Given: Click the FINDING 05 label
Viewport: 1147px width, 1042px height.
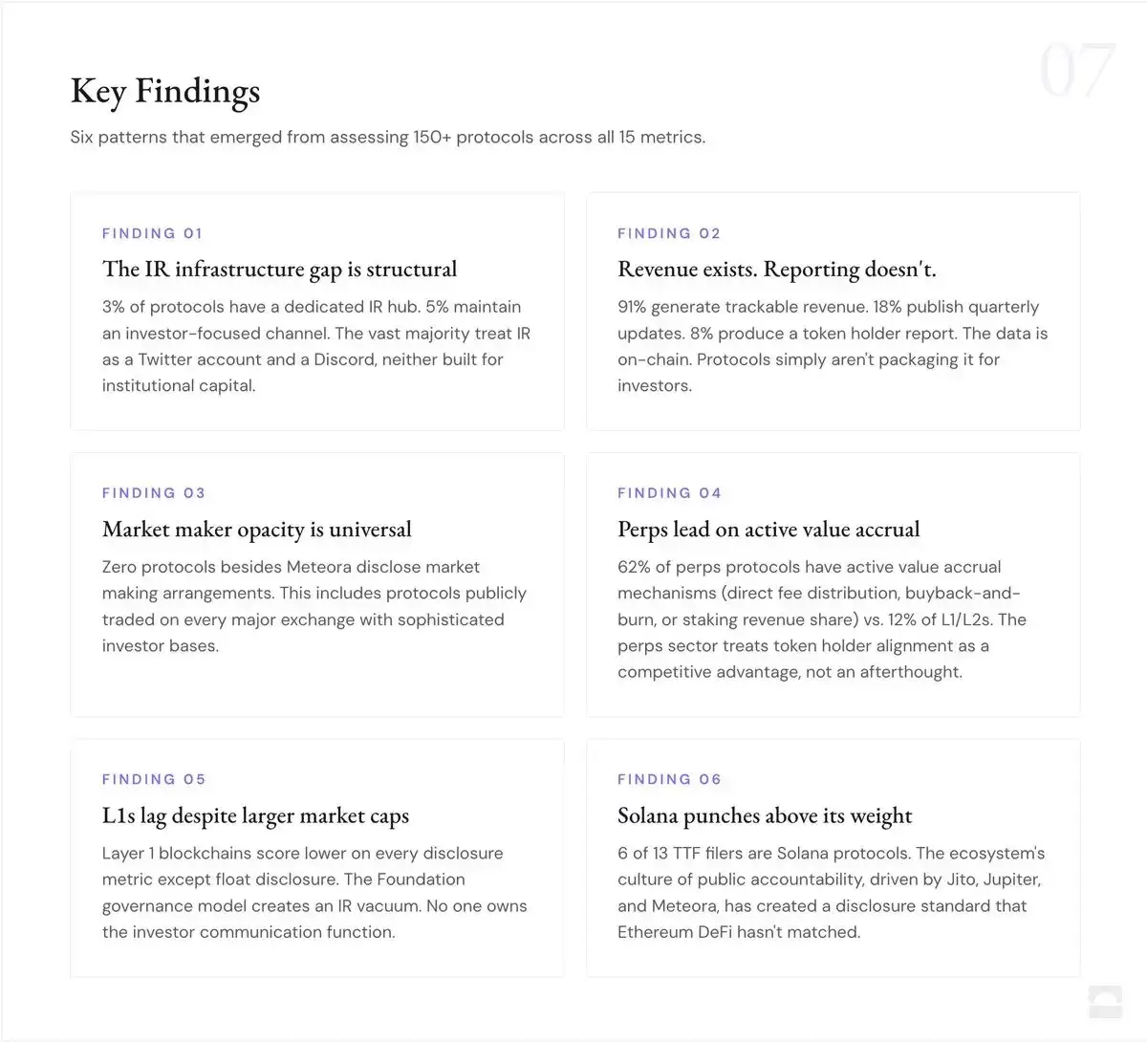Looking at the screenshot, I should point(154,779).
